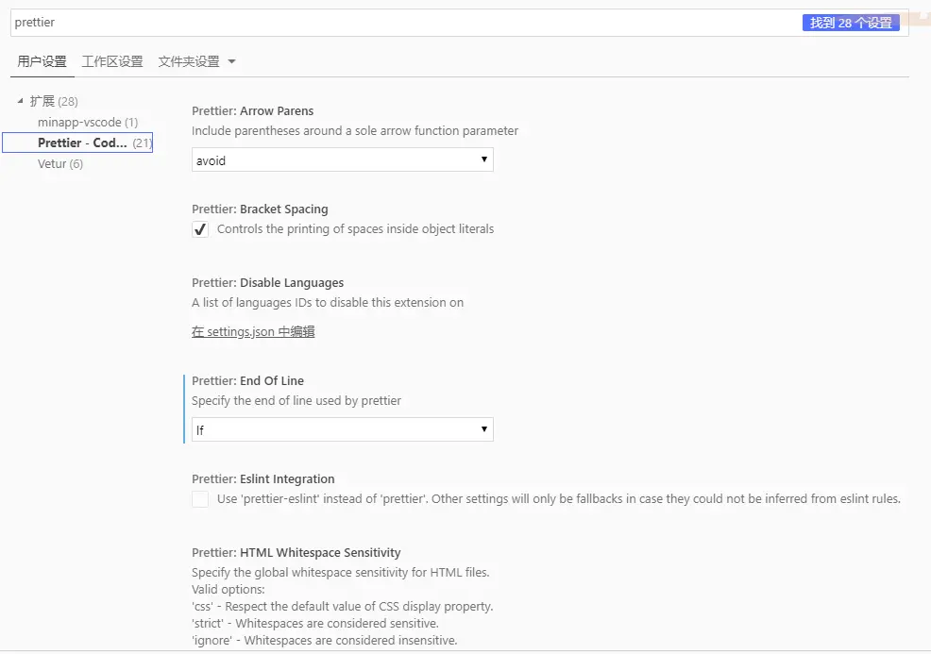
Task: Switch to the 用户设置 tab
Action: (42, 61)
